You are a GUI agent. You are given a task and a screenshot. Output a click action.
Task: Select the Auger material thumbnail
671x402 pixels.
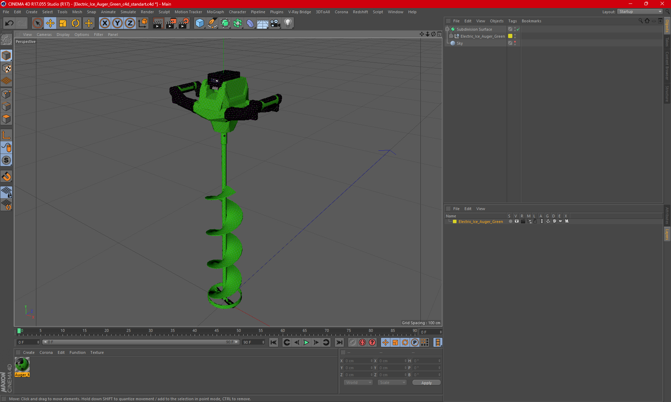pyautogui.click(x=22, y=365)
